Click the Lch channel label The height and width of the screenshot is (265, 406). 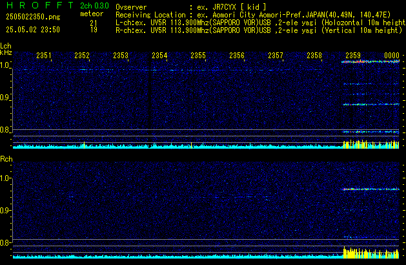click(6, 46)
